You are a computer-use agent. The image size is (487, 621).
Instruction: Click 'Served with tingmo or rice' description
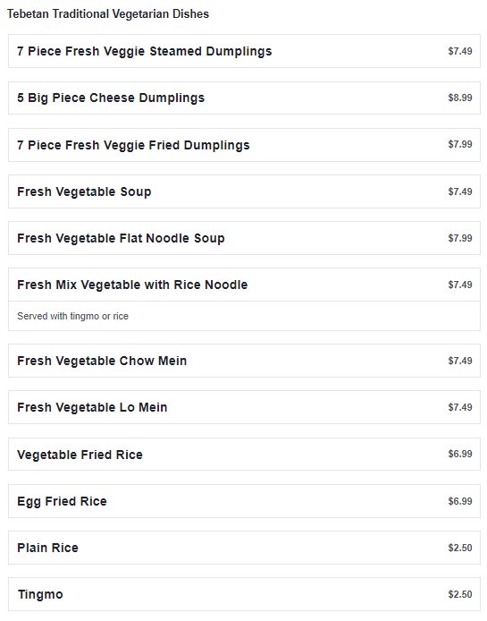72,316
